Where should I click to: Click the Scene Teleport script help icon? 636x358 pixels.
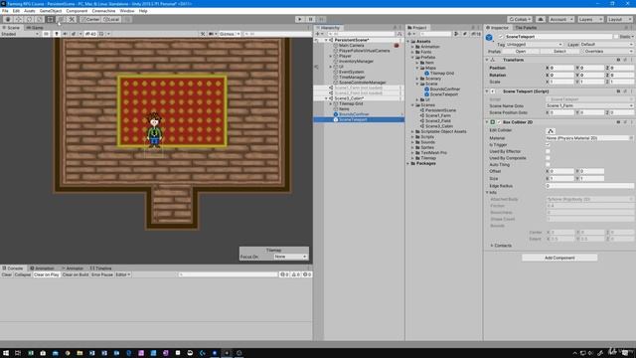click(x=618, y=91)
